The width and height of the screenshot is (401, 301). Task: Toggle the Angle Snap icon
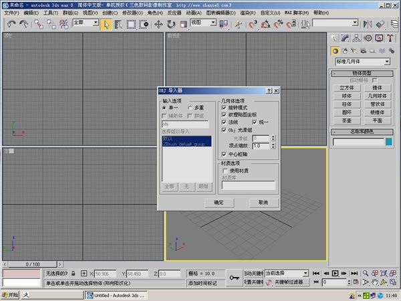tap(265, 25)
